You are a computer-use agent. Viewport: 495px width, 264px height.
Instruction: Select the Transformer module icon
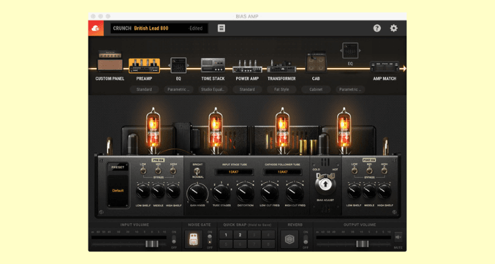point(282,66)
